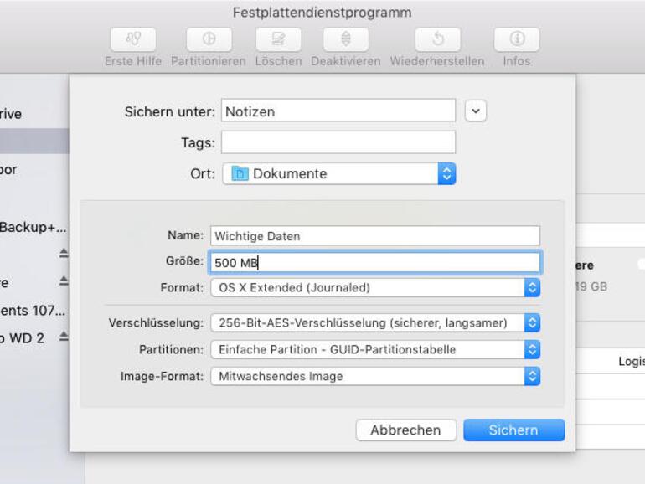Image resolution: width=645 pixels, height=484 pixels.
Task: Expand the save dialog with chevron button
Action: click(x=476, y=111)
